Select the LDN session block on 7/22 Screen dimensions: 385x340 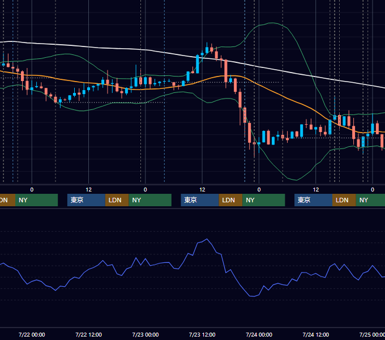click(x=117, y=200)
